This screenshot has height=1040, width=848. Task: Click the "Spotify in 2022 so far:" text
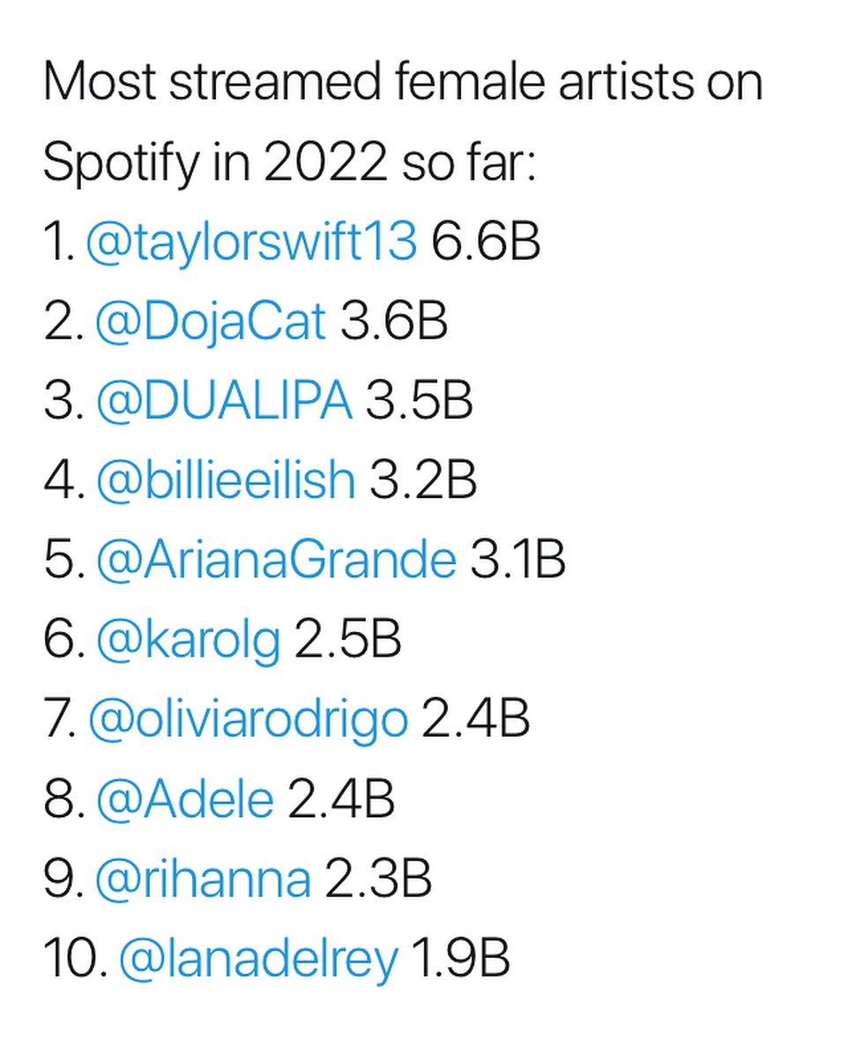click(288, 162)
